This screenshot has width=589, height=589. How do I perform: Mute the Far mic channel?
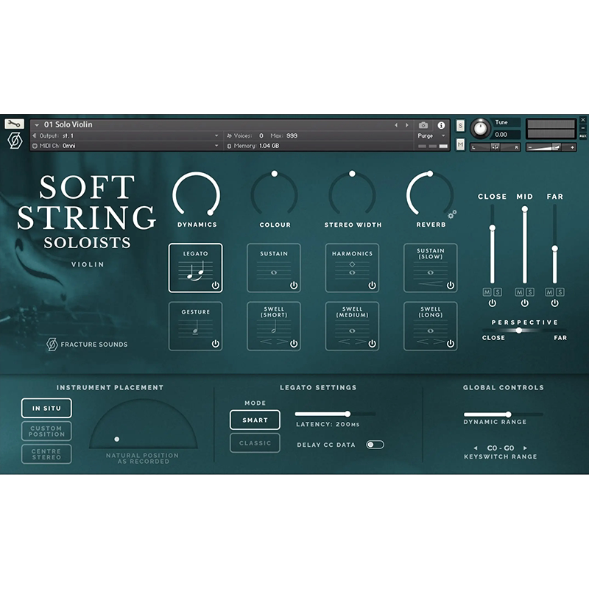click(549, 292)
